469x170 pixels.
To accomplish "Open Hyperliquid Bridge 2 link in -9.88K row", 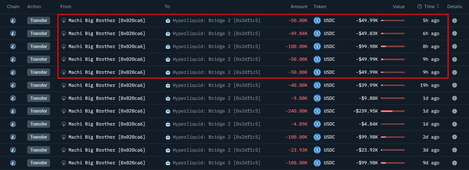I will click(x=217, y=98).
